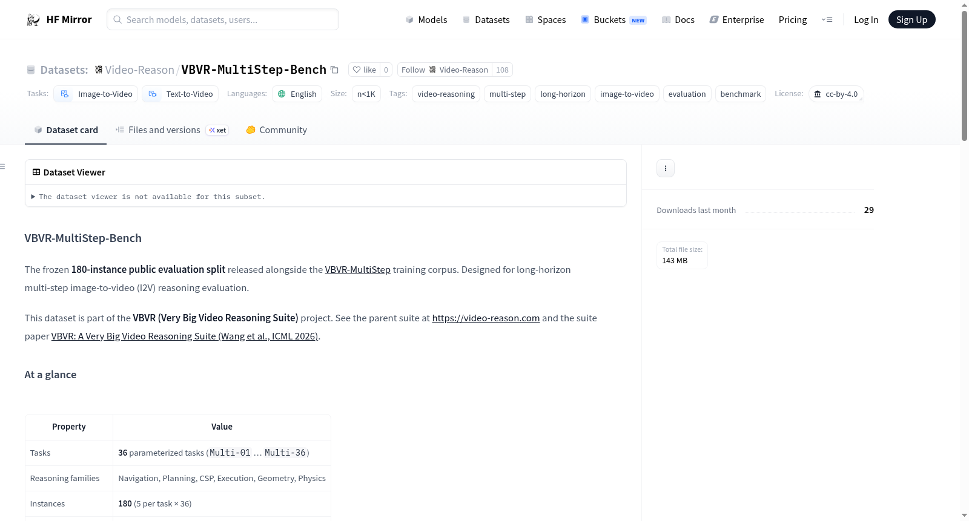Click the At a glance heading
Image resolution: width=969 pixels, height=521 pixels.
click(50, 375)
